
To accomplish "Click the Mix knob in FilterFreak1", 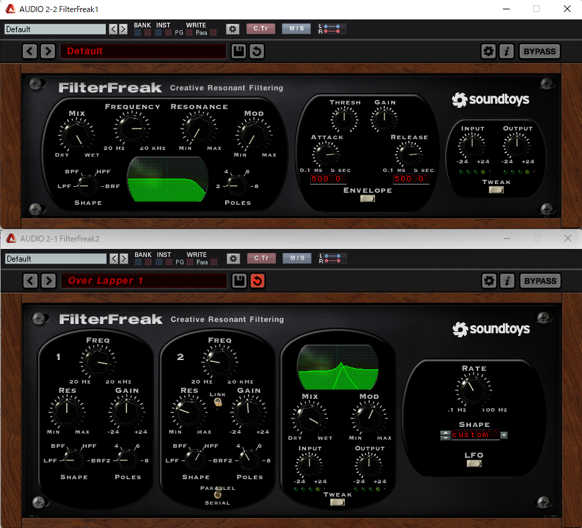I will tap(76, 135).
